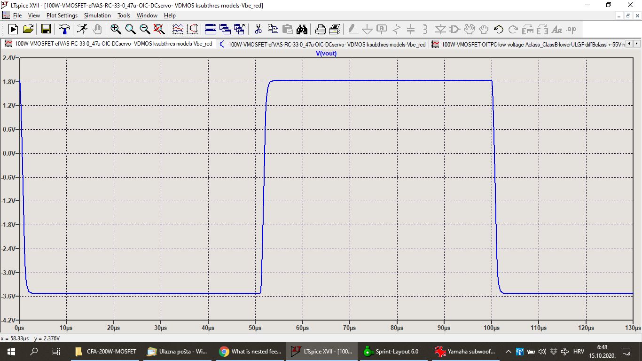Zoom in with the plus magnifier
642x361 pixels.
point(116,29)
